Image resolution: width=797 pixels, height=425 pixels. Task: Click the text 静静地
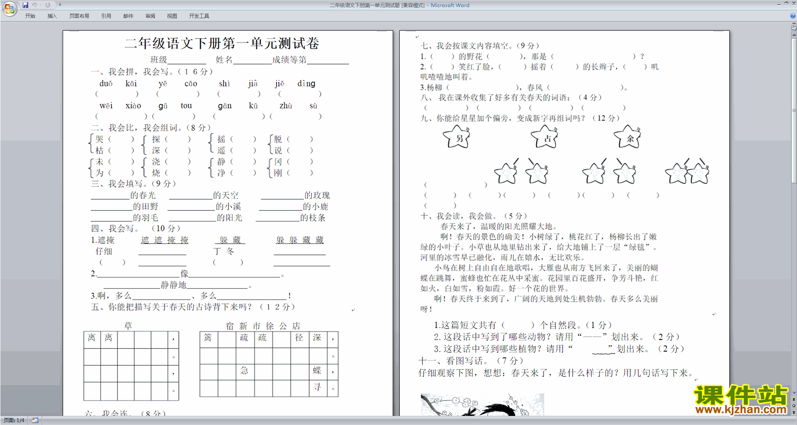point(174,285)
